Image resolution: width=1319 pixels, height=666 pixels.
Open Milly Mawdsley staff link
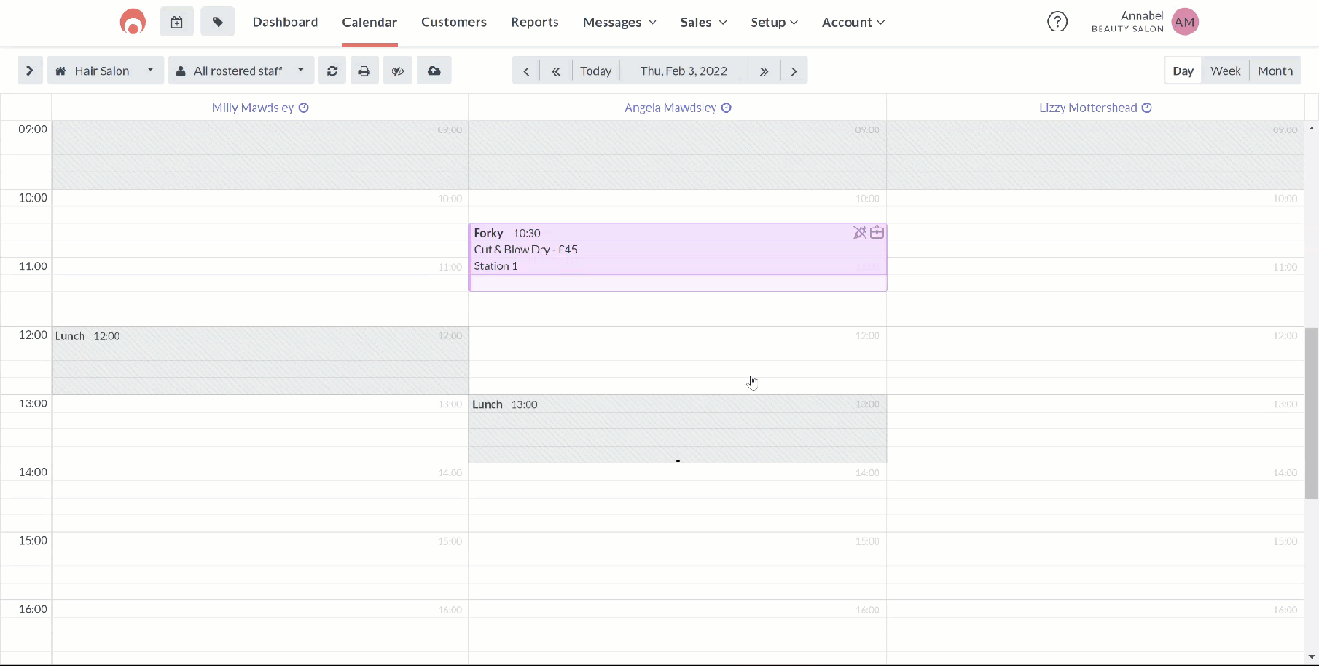pyautogui.click(x=253, y=107)
